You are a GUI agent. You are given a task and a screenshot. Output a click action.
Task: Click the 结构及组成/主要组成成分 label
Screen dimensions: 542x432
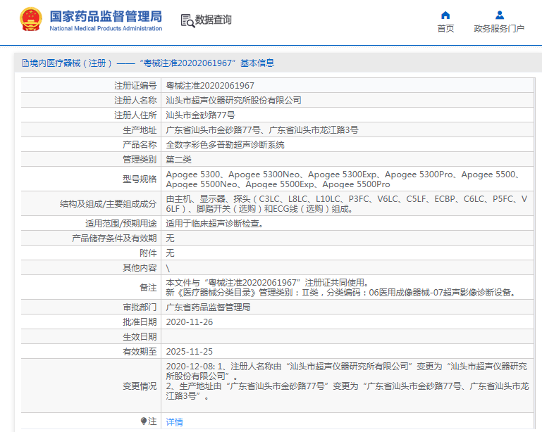[x=109, y=204]
